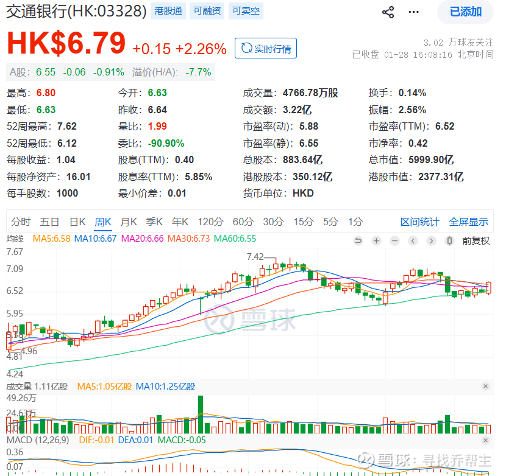Click the HK$6.79 current price
This screenshot has width=506, height=476.
coord(66,43)
